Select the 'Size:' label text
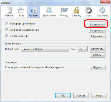Image resolution: width=111 pixels, height=102 pixels. tap(74, 49)
